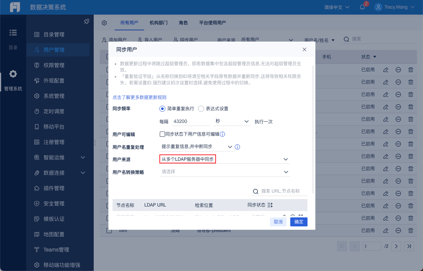Screen dimensions: 423x271
Task: Open the Tracy.Wang account menu
Action: click(394, 7)
